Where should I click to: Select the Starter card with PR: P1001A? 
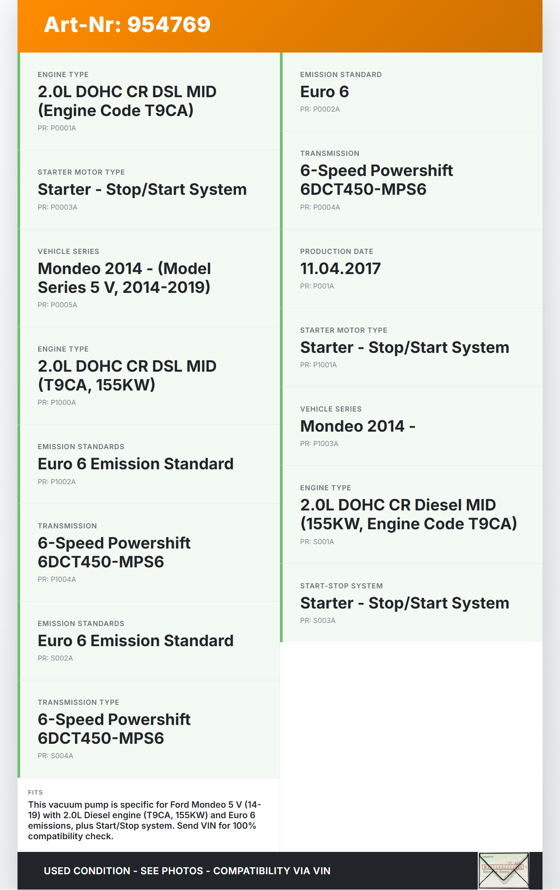click(x=411, y=348)
